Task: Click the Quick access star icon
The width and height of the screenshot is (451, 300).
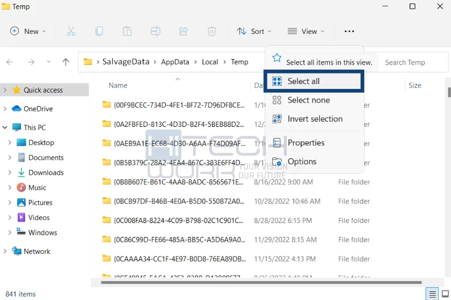Action: click(x=17, y=90)
